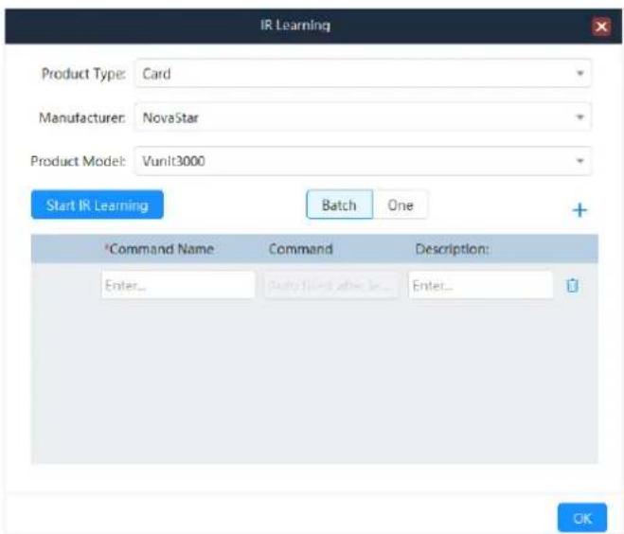This screenshot has height=534, width=624.
Task: Start IR Learning
Action: click(98, 205)
